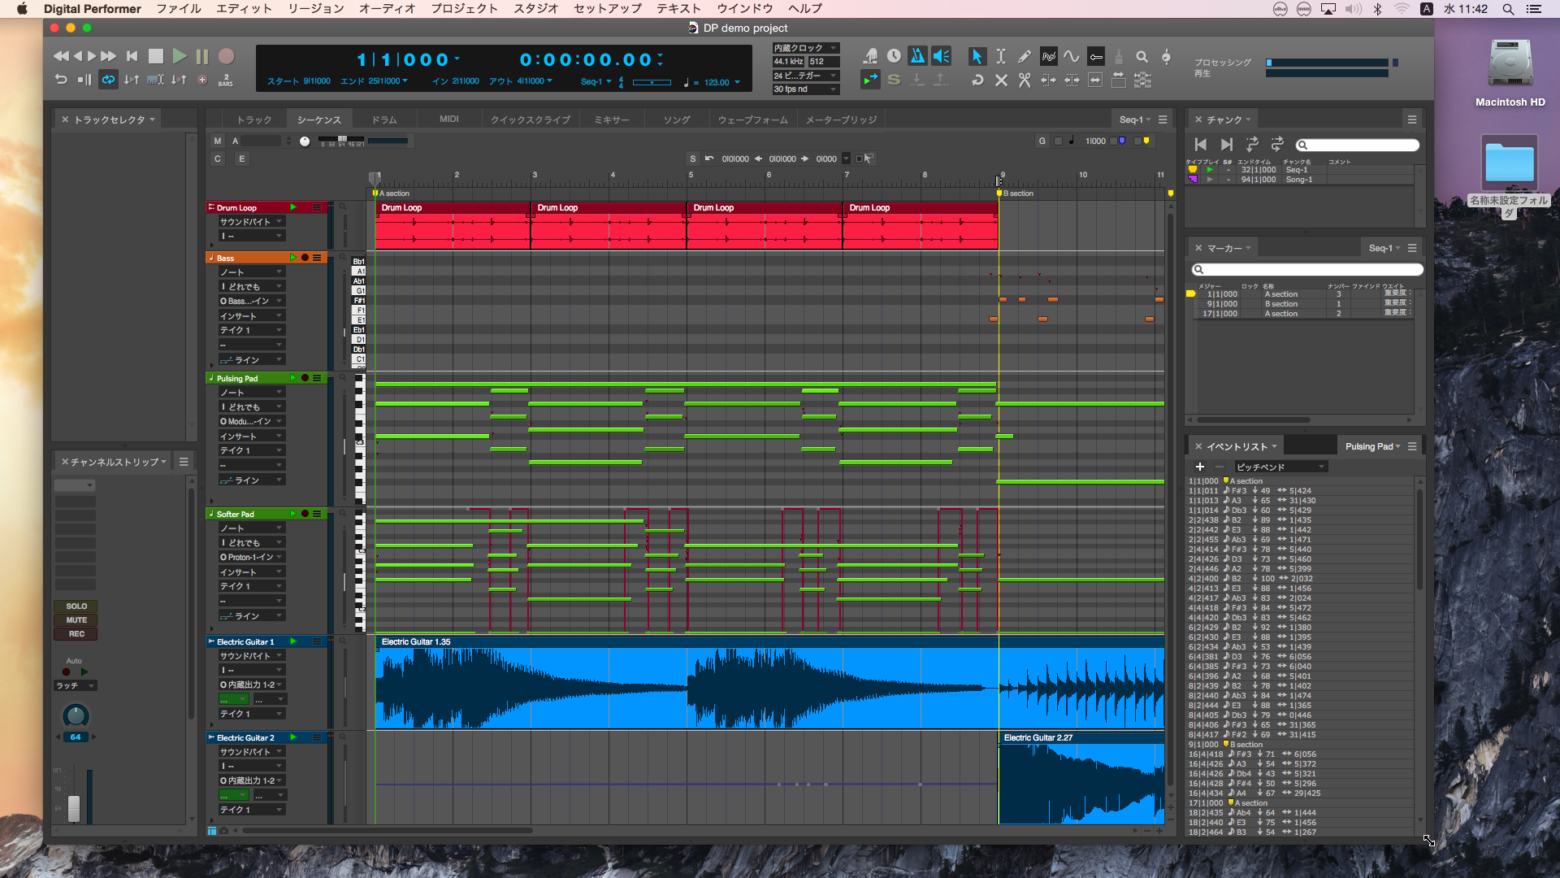The width and height of the screenshot is (1560, 878).
Task: Select the Scissors tool
Action: (x=1025, y=80)
